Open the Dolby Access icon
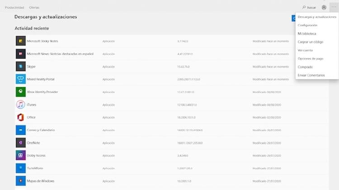Image resolution: width=339 pixels, height=190 pixels. pyautogui.click(x=20, y=155)
